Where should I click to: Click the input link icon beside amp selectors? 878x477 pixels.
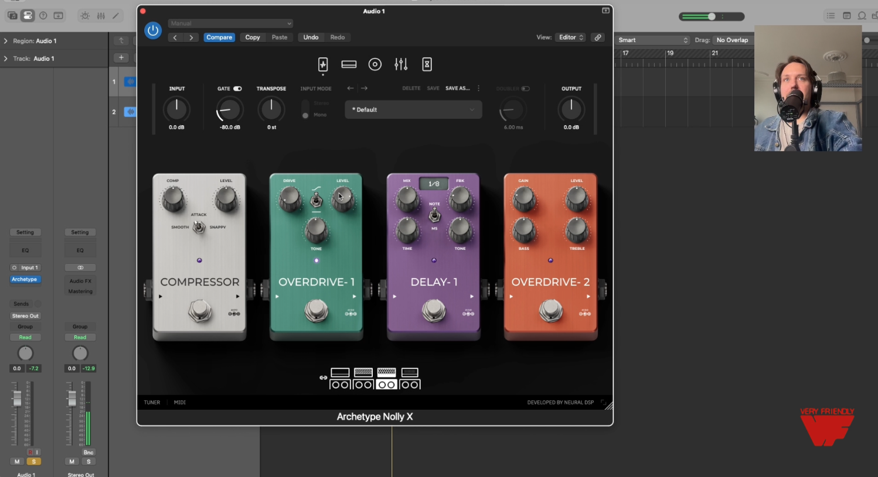[x=323, y=378]
